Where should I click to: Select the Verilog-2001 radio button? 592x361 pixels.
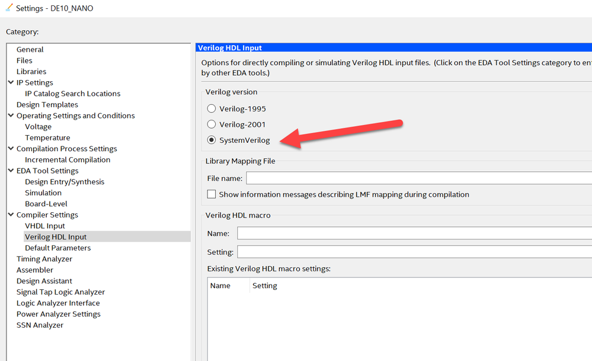(x=212, y=124)
